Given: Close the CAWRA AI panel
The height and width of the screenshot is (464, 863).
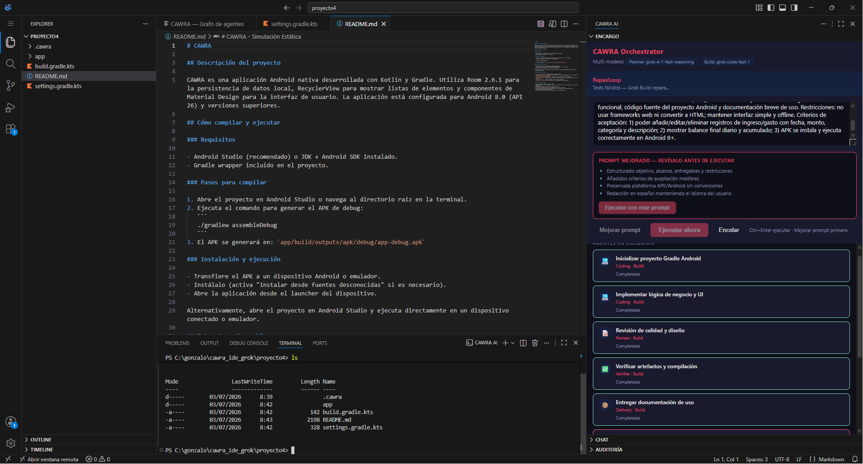Looking at the screenshot, I should coord(853,24).
